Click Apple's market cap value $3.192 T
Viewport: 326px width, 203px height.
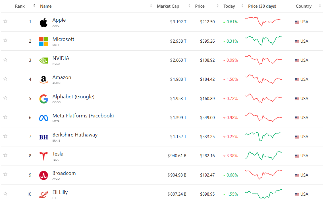178,22
